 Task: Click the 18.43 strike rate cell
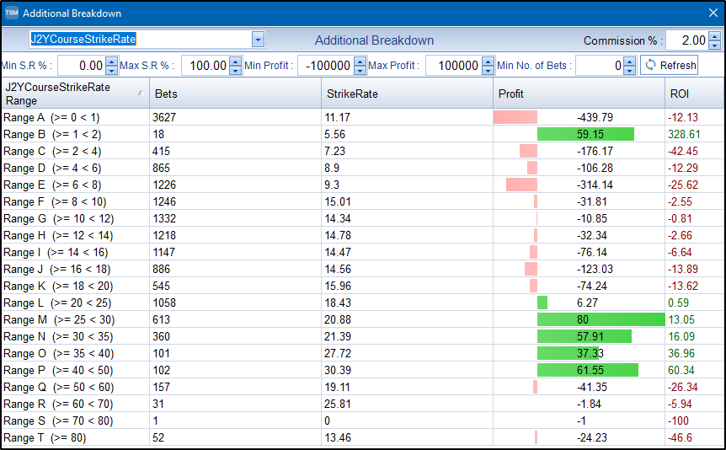[407, 303]
